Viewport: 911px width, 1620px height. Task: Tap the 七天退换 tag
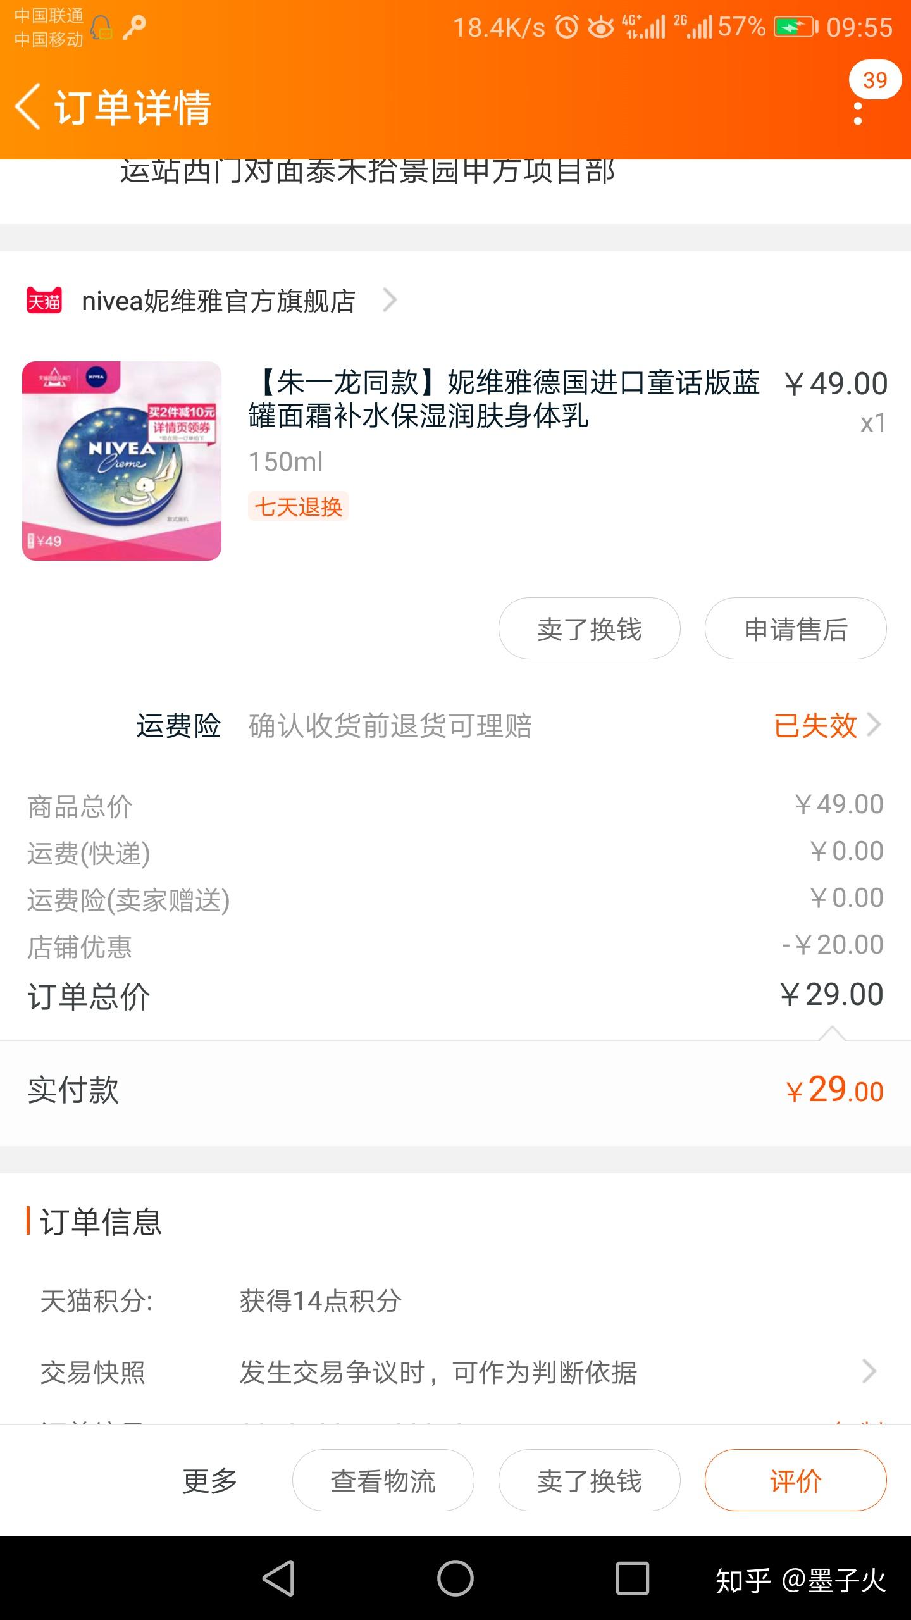pos(298,506)
